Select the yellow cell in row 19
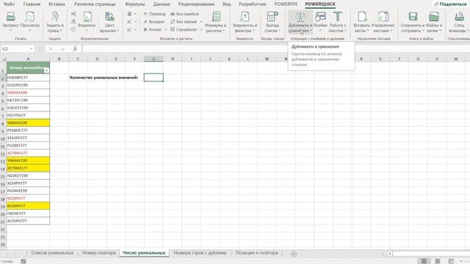Image resolution: width=470 pixels, height=264 pixels. point(28,205)
